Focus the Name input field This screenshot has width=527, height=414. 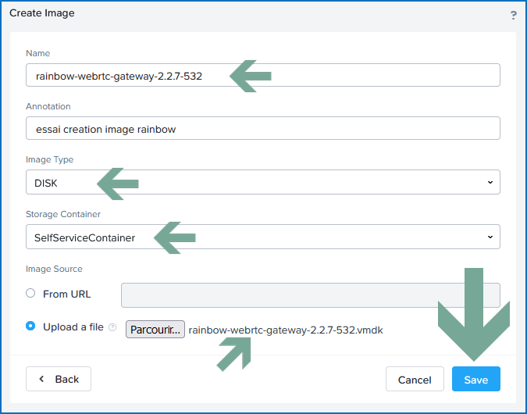tap(263, 75)
